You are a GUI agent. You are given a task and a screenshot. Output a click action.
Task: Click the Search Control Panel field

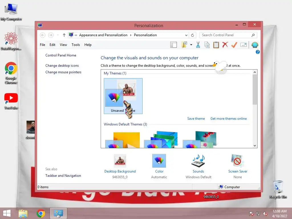pos(228,35)
